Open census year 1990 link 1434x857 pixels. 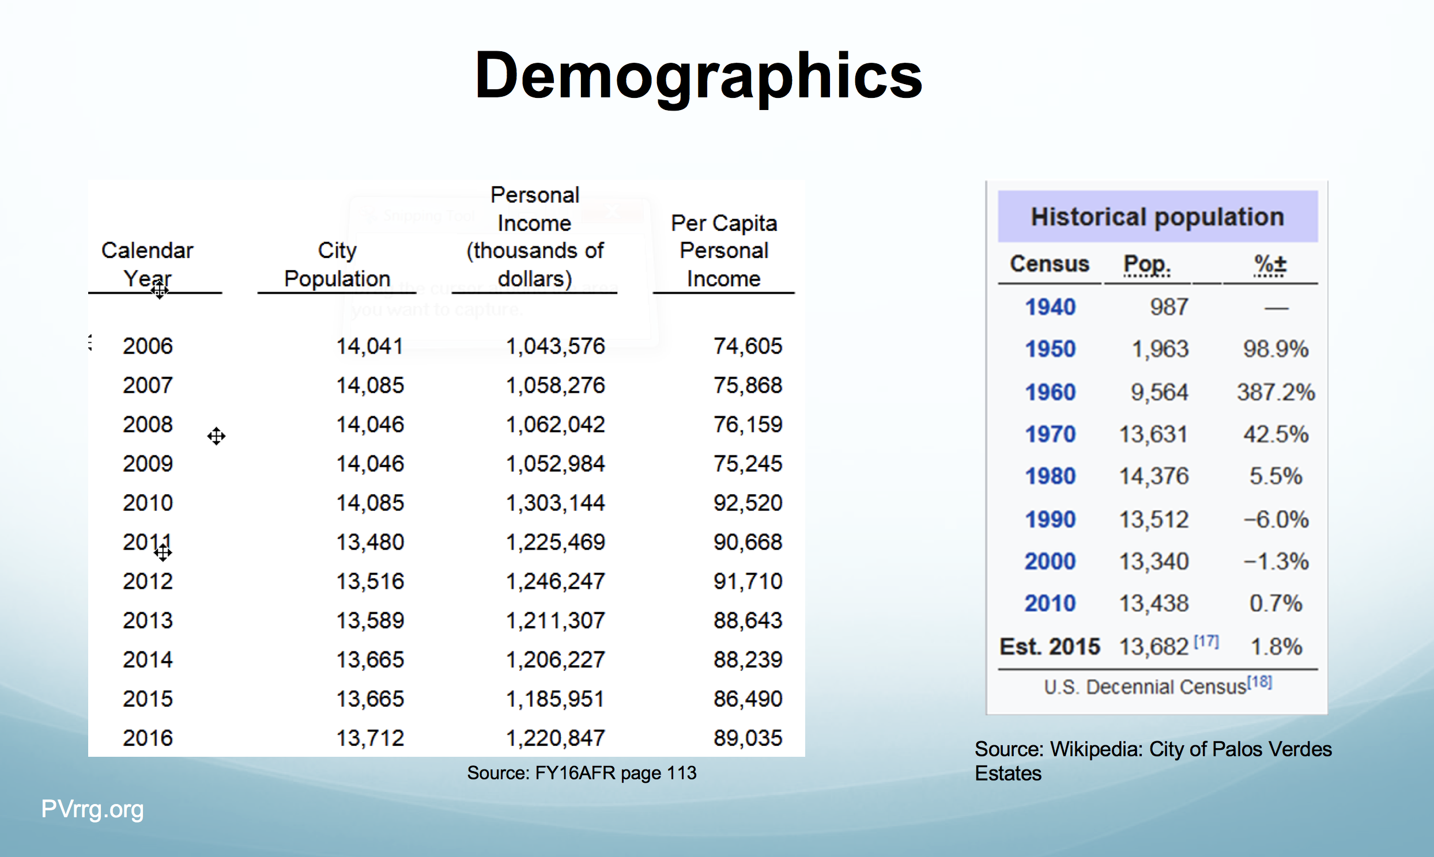[1050, 519]
